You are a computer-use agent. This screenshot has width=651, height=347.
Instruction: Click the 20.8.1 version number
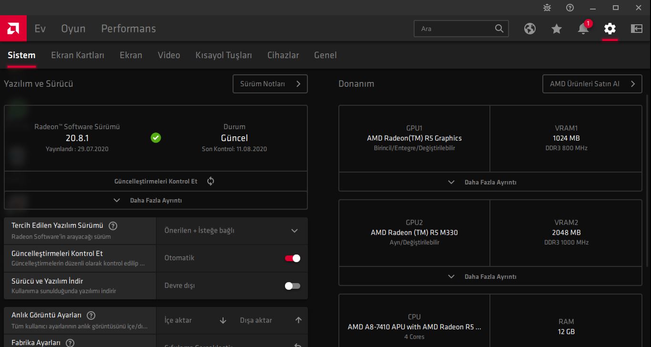click(x=77, y=138)
